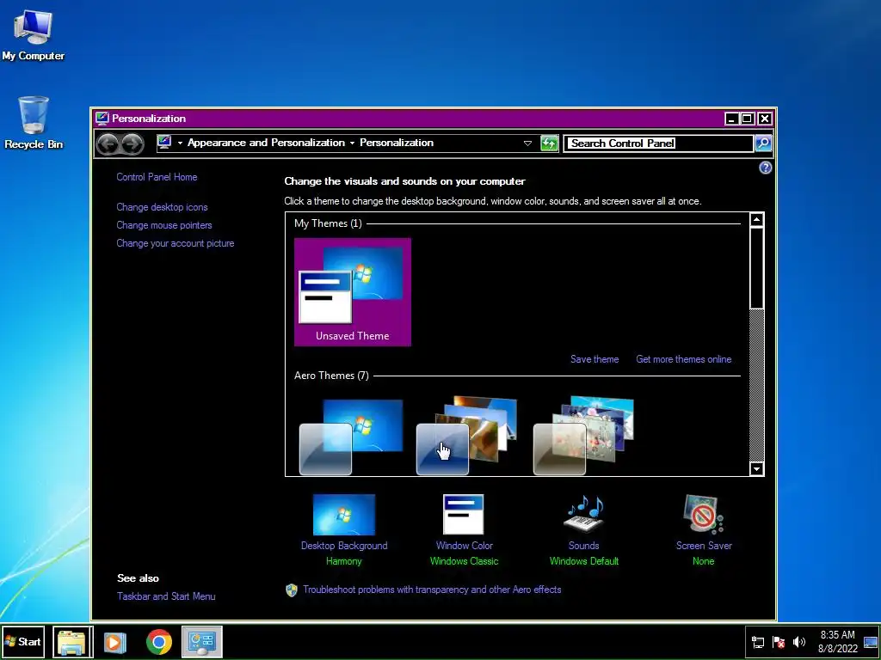Open the address bar history dropdown
Image resolution: width=881 pixels, height=660 pixels.
tap(527, 144)
